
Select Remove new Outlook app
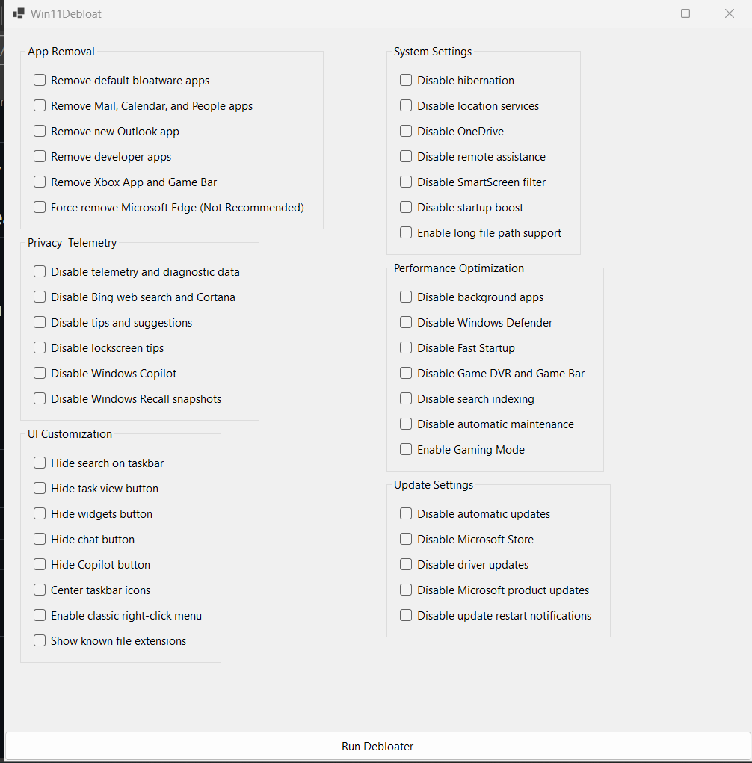[x=39, y=131]
